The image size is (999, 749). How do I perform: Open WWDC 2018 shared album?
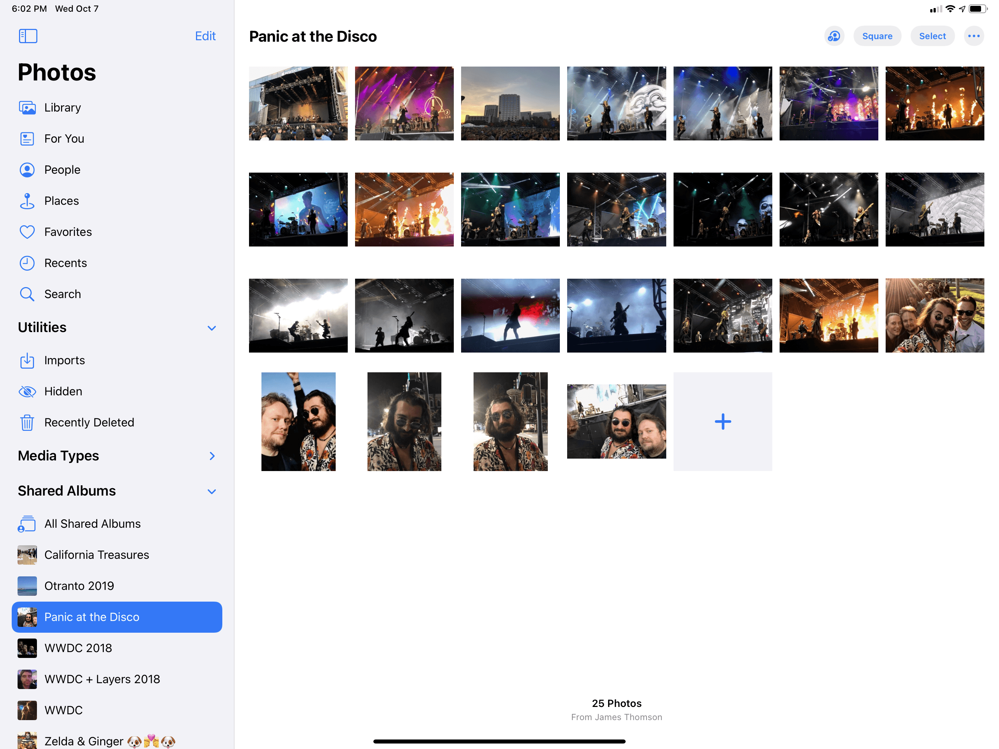pos(117,648)
